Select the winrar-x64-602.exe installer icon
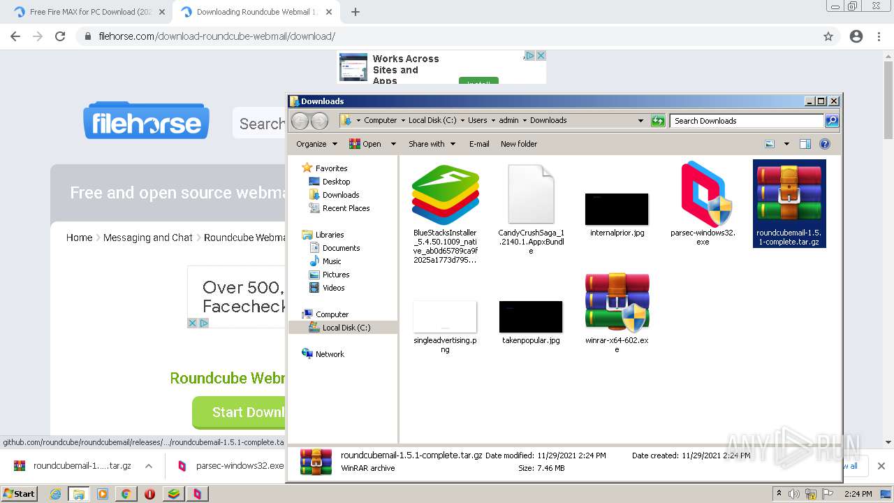 (617, 302)
